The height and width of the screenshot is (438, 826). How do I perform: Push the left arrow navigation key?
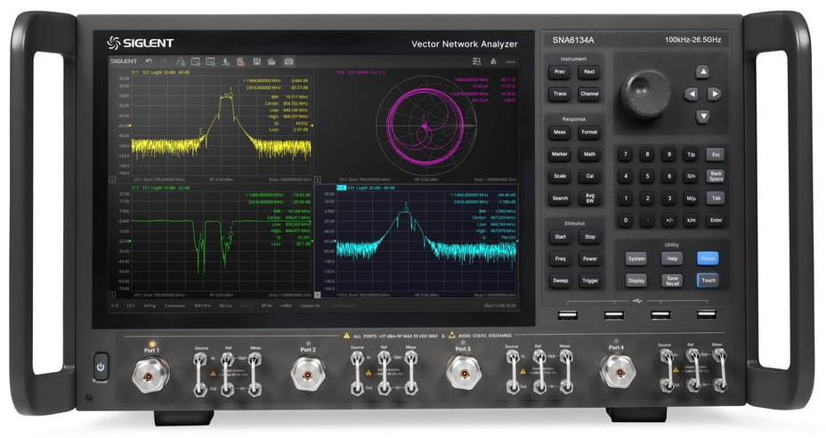(691, 94)
